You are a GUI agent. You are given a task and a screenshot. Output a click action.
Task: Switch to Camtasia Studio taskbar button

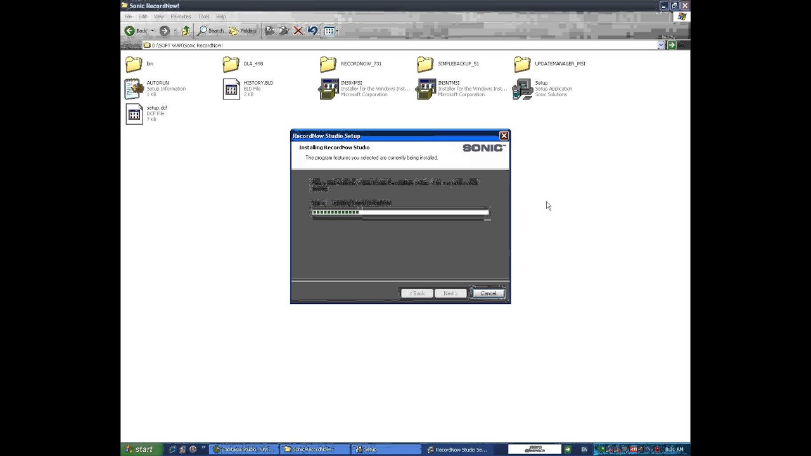click(243, 450)
